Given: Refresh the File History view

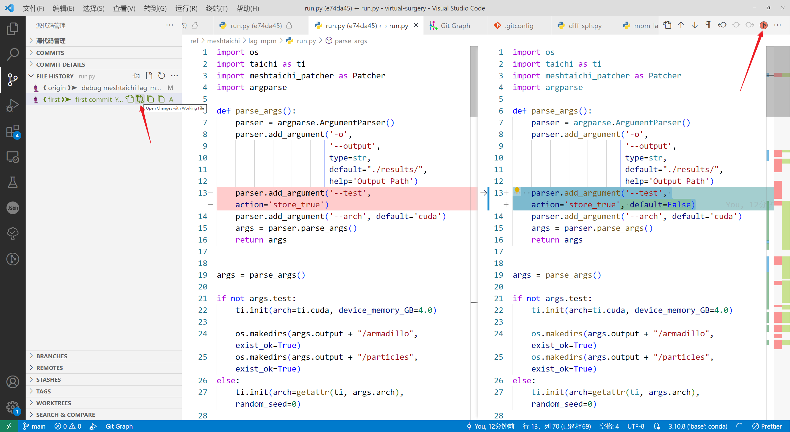Looking at the screenshot, I should point(162,76).
